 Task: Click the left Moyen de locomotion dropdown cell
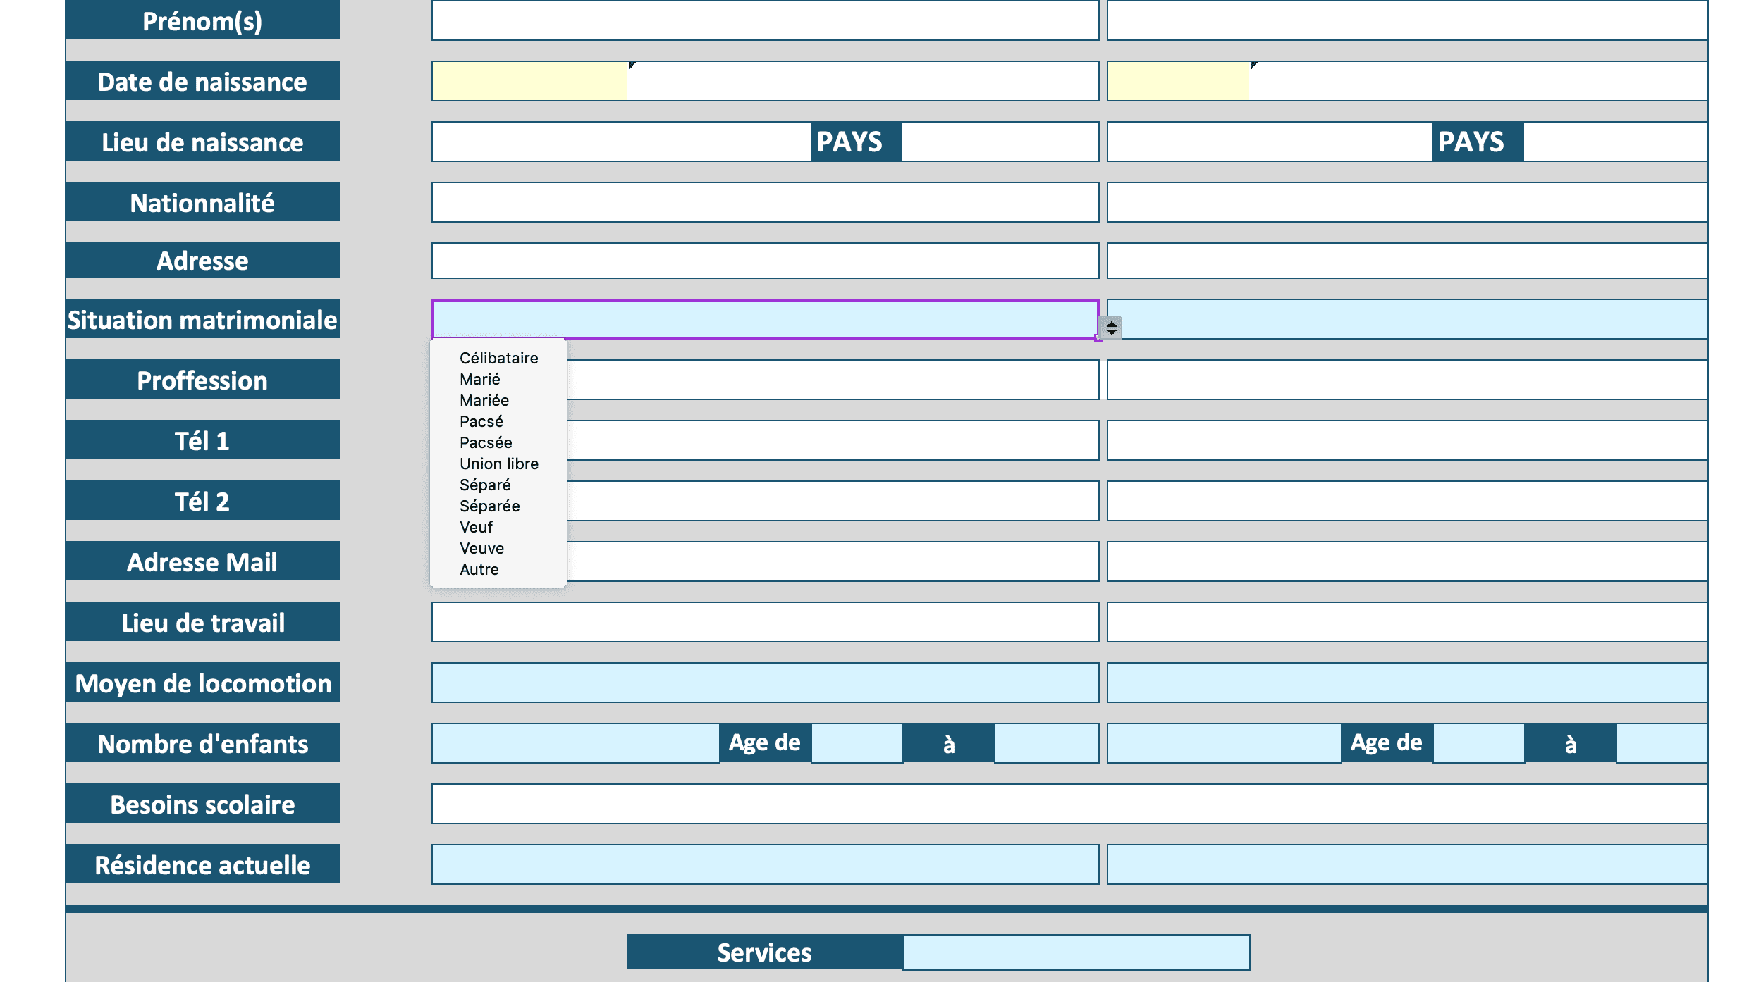(x=765, y=683)
